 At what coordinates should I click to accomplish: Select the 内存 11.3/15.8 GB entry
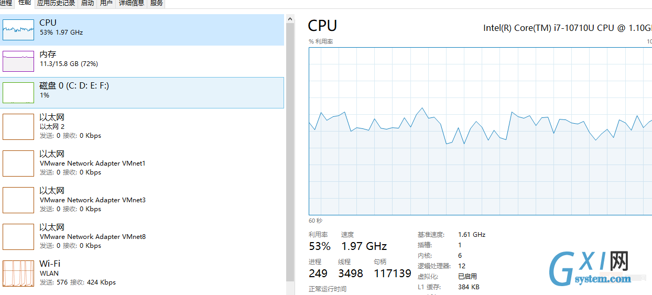pyautogui.click(x=142, y=61)
